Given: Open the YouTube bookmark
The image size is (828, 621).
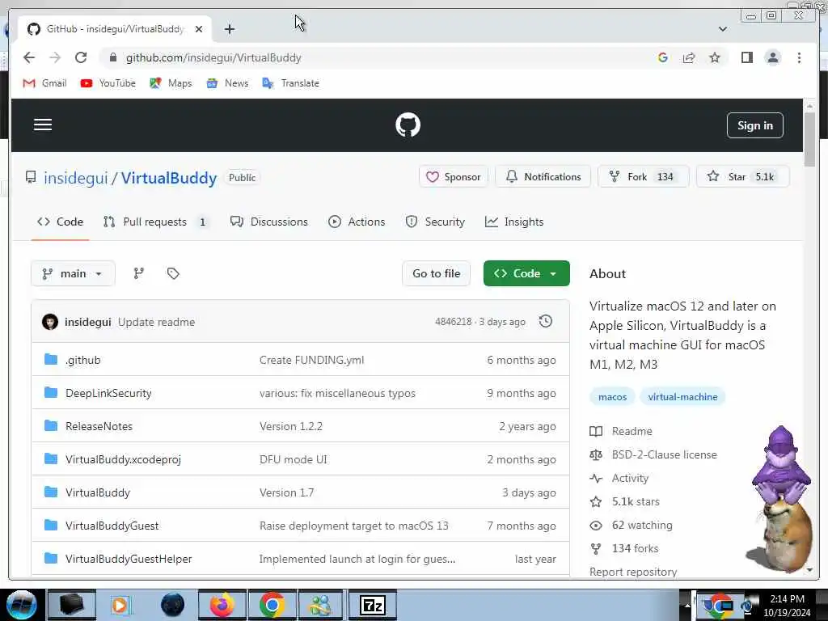Looking at the screenshot, I should click(108, 83).
